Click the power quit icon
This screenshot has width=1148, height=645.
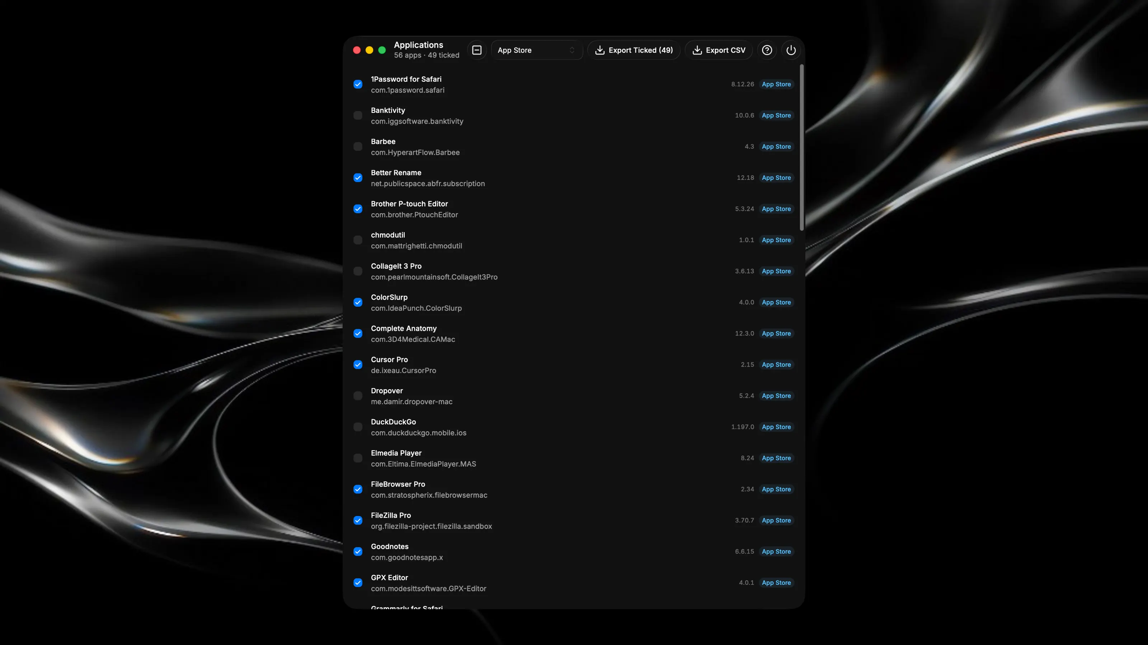coord(791,50)
